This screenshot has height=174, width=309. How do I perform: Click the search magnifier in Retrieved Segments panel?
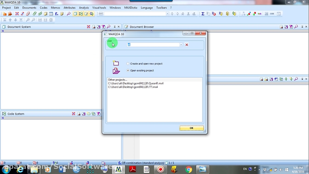(296, 79)
